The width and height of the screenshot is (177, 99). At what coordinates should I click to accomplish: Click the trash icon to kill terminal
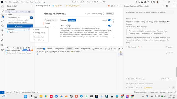[112, 48]
